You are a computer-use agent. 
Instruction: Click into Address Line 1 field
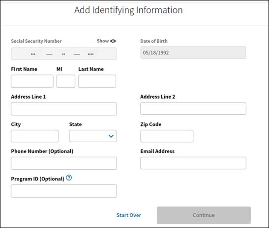(x=64, y=109)
